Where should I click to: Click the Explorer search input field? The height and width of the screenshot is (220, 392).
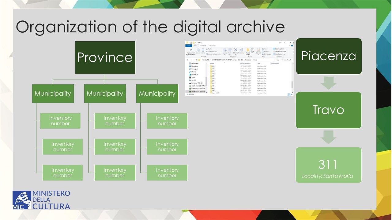pyautogui.click(x=286, y=60)
